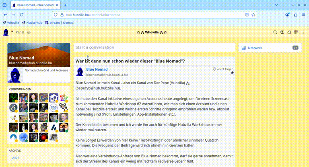Open the Firefox extensions puzzle icon

point(295,14)
